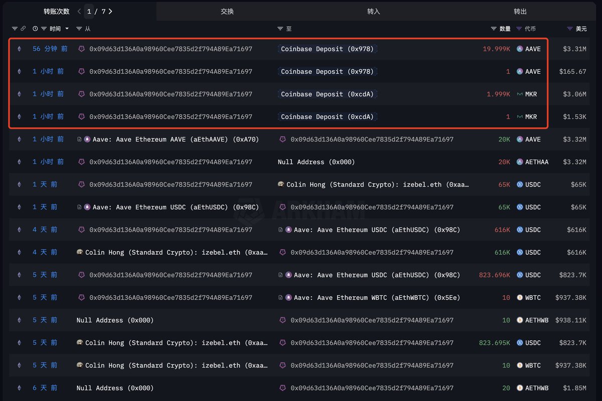
Task: Go to the previous page of transfers
Action: click(x=79, y=11)
